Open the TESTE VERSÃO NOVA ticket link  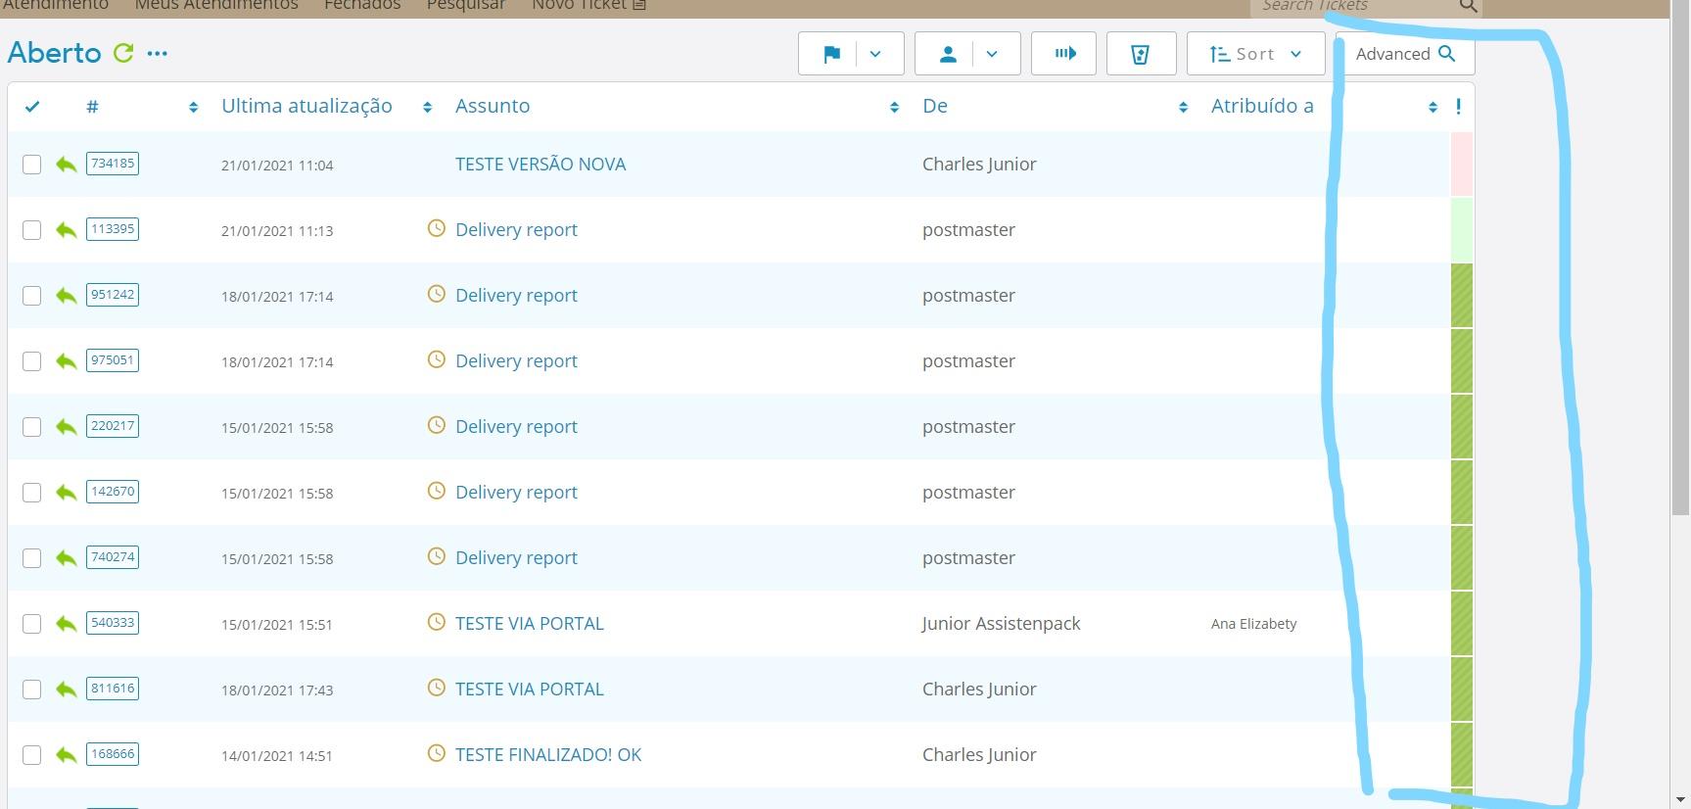[x=540, y=165]
